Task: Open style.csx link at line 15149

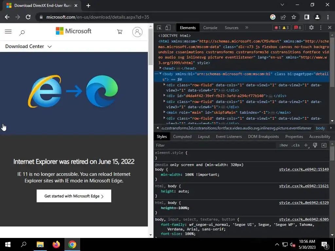Action: (x=304, y=170)
